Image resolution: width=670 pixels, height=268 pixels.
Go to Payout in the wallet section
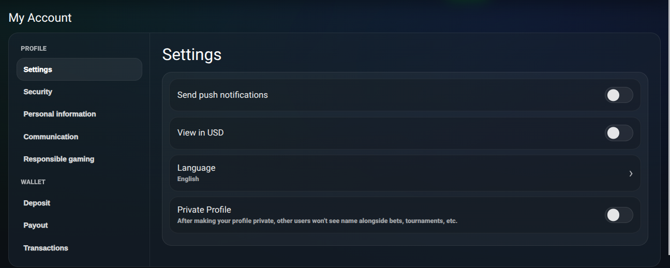click(x=36, y=225)
